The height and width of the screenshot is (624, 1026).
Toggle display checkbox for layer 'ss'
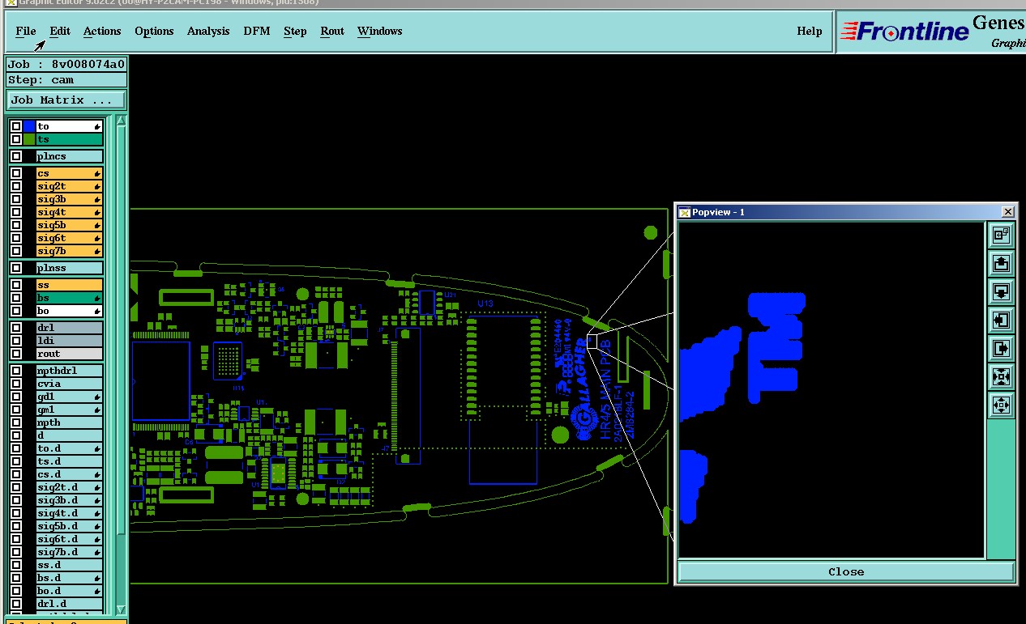16,285
